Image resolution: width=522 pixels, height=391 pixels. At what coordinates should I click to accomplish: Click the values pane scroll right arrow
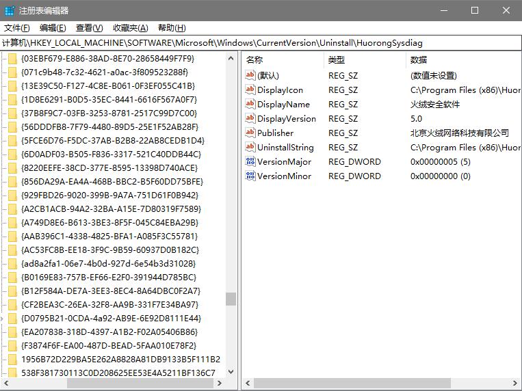pos(515,382)
